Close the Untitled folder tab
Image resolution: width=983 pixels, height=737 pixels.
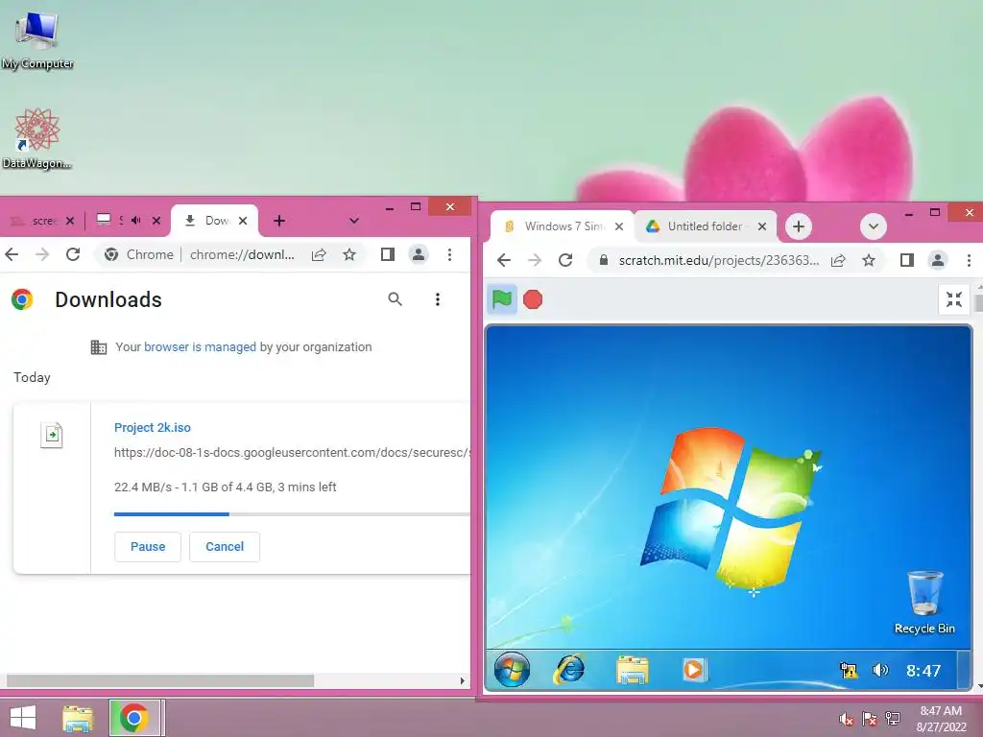(x=761, y=226)
